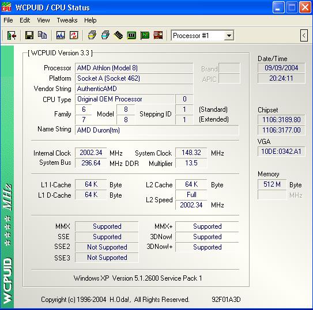The height and width of the screenshot is (310, 313).
Task: Open the Processor #1 dropdown
Action: [x=229, y=36]
